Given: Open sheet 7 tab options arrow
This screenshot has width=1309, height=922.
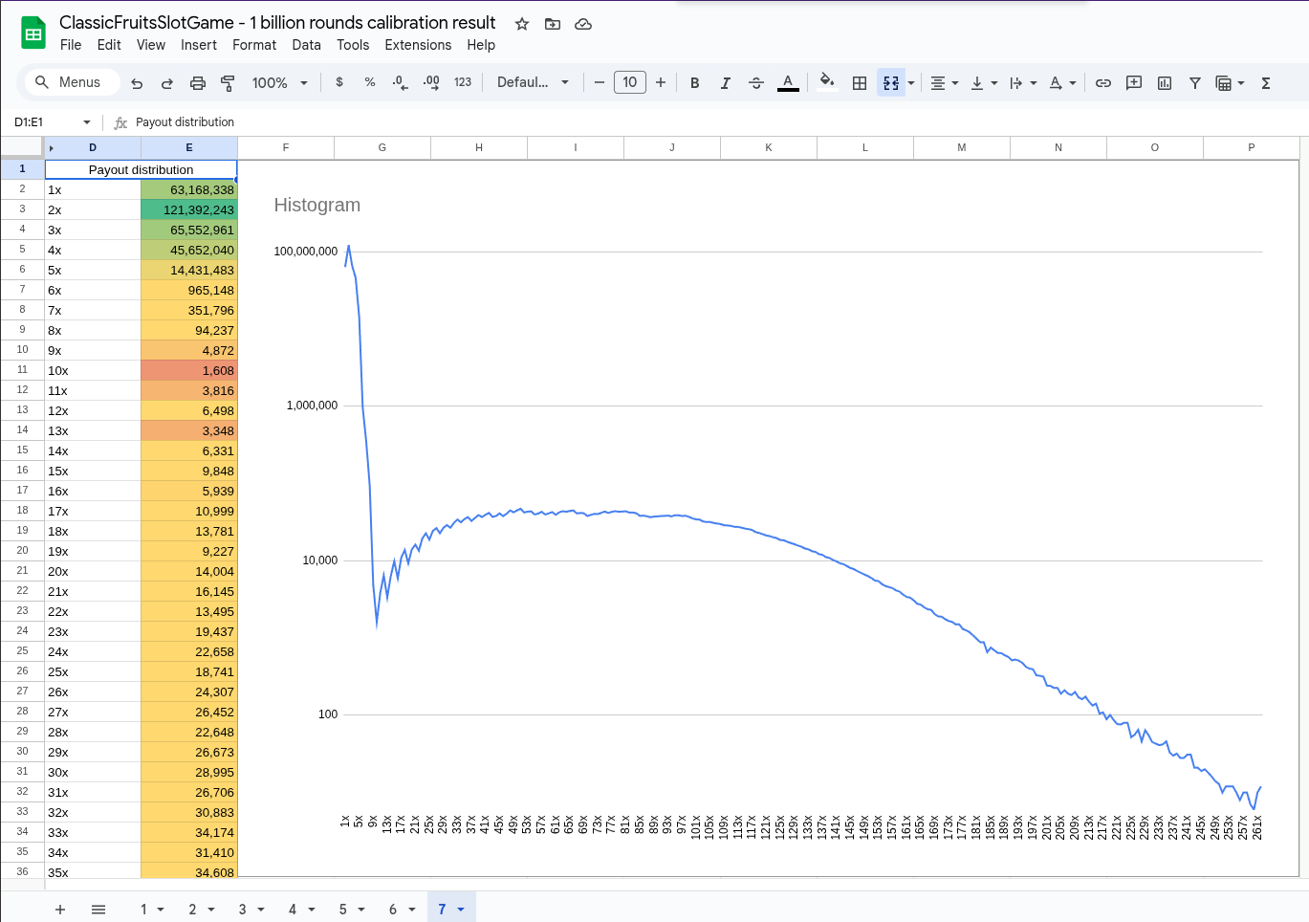Looking at the screenshot, I should (x=461, y=910).
